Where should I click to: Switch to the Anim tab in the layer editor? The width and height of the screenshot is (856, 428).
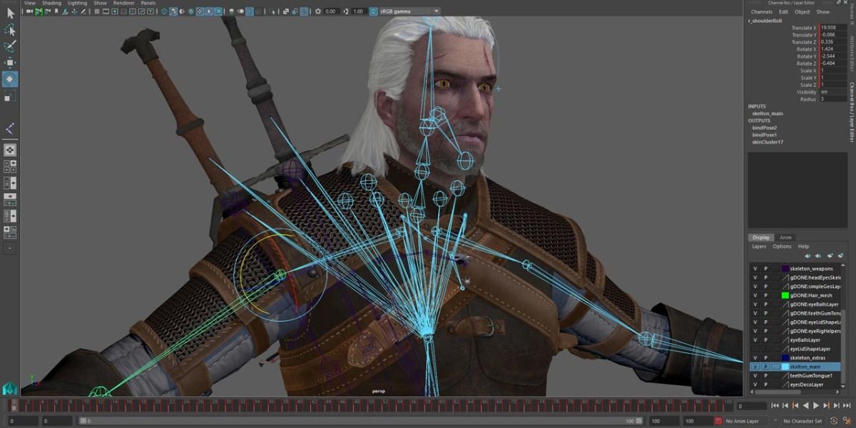point(785,237)
